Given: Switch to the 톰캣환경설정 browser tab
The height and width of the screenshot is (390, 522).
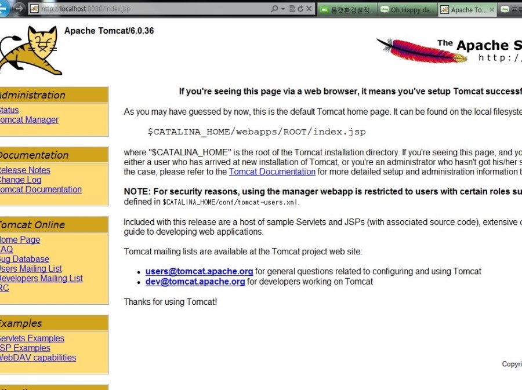Looking at the screenshot, I should (x=347, y=10).
